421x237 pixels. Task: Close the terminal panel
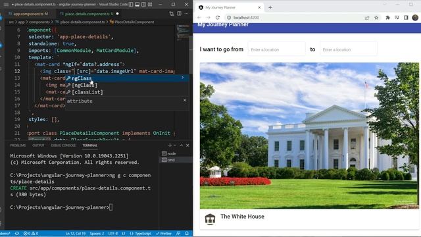click(187, 145)
